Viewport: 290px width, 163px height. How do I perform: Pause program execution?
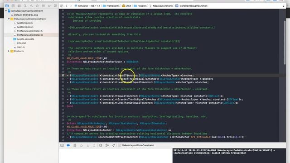pos(75,145)
